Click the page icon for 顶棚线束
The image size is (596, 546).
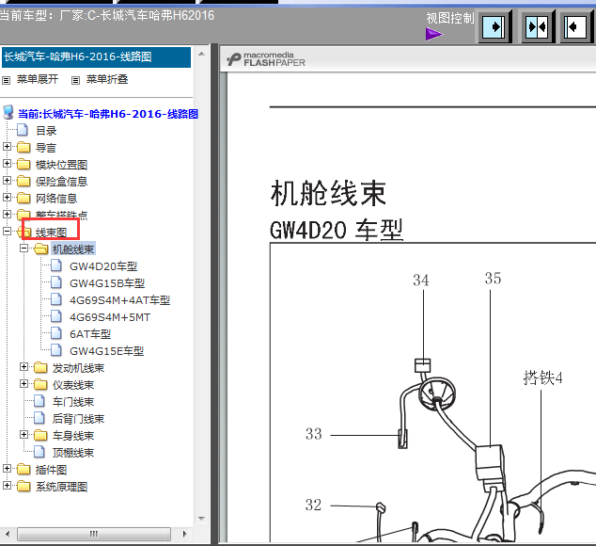click(39, 452)
